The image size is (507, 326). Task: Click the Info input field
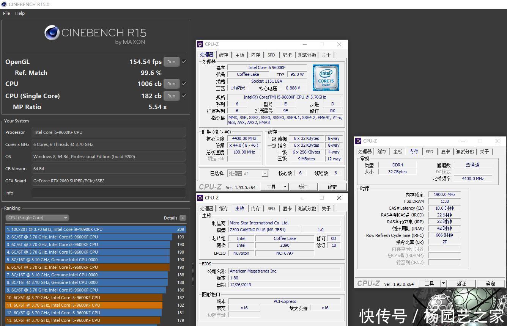tap(109, 193)
